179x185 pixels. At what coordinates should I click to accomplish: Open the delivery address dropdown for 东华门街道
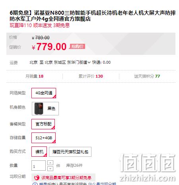click(79, 62)
